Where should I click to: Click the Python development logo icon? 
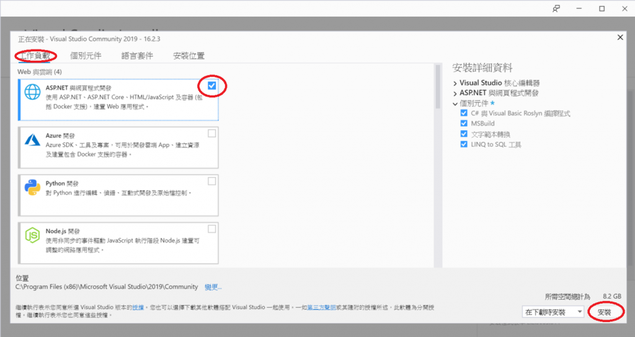click(32, 188)
